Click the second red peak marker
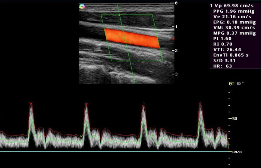Viewport: 261px width, 168px height. 86,104
